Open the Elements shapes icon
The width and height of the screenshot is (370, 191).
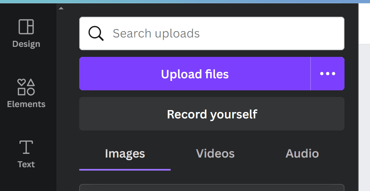(x=26, y=87)
